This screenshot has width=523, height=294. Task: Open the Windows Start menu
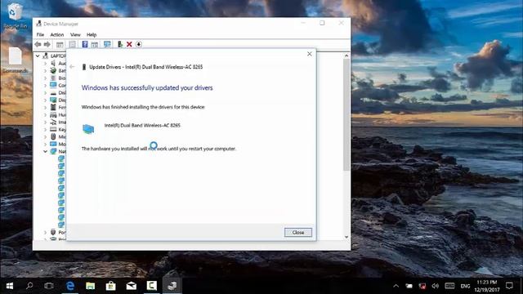coord(10,286)
